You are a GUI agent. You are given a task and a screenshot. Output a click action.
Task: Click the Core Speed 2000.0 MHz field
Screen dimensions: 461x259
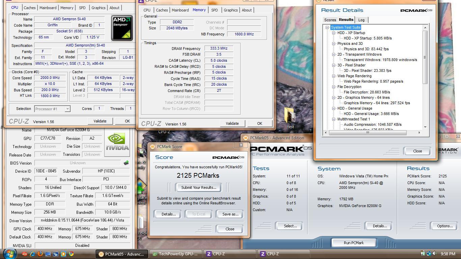click(x=50, y=78)
